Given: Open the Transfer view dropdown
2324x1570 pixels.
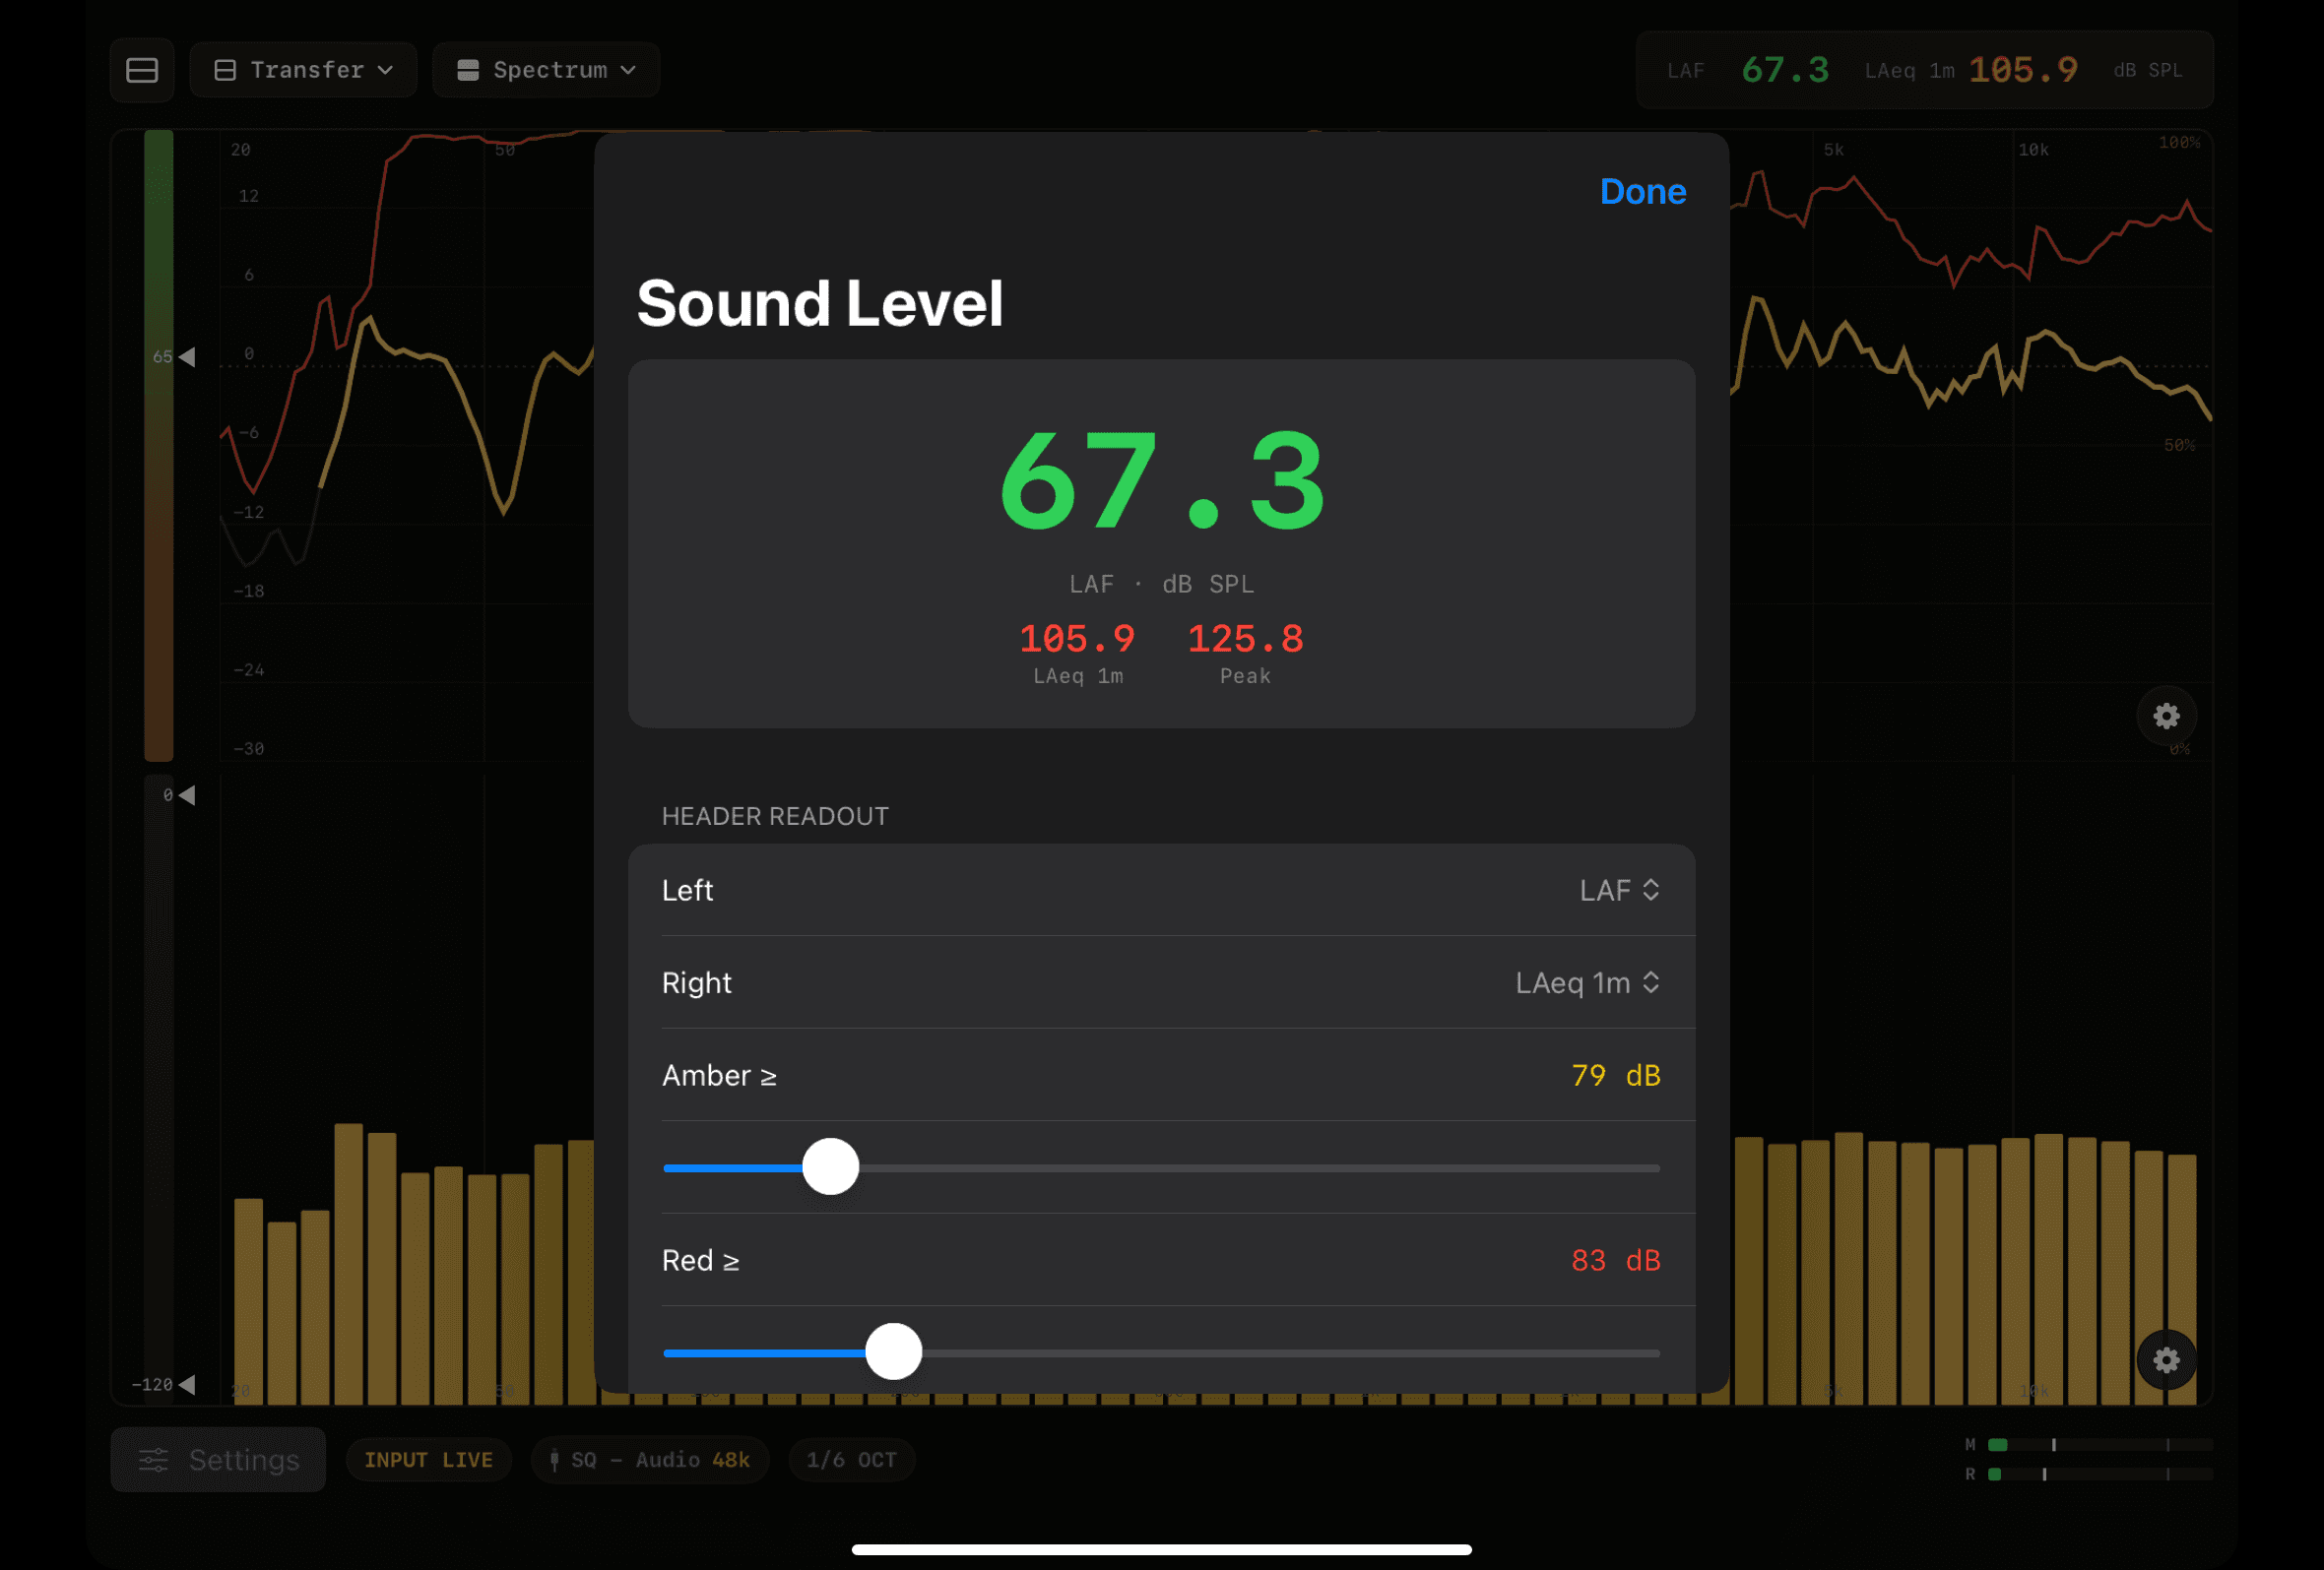Looking at the screenshot, I should (x=303, y=70).
